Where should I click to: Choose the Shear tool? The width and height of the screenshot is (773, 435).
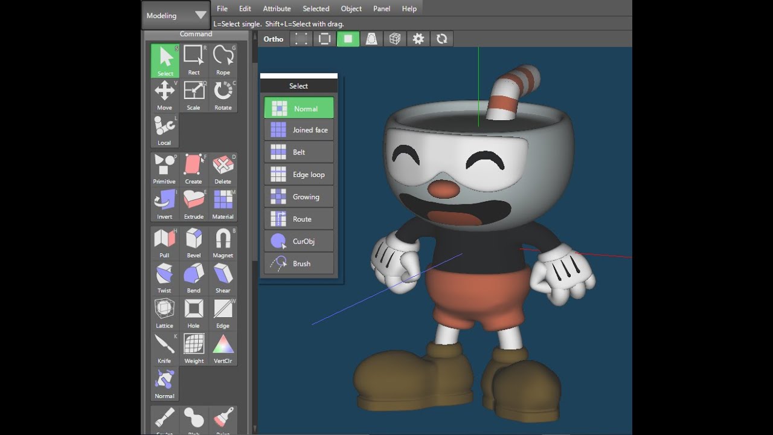[223, 278]
